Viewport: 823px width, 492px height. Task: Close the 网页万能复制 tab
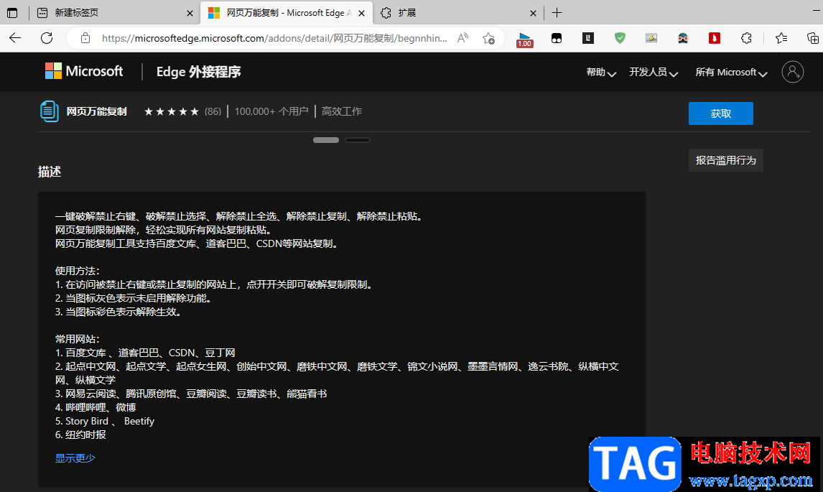pos(361,13)
